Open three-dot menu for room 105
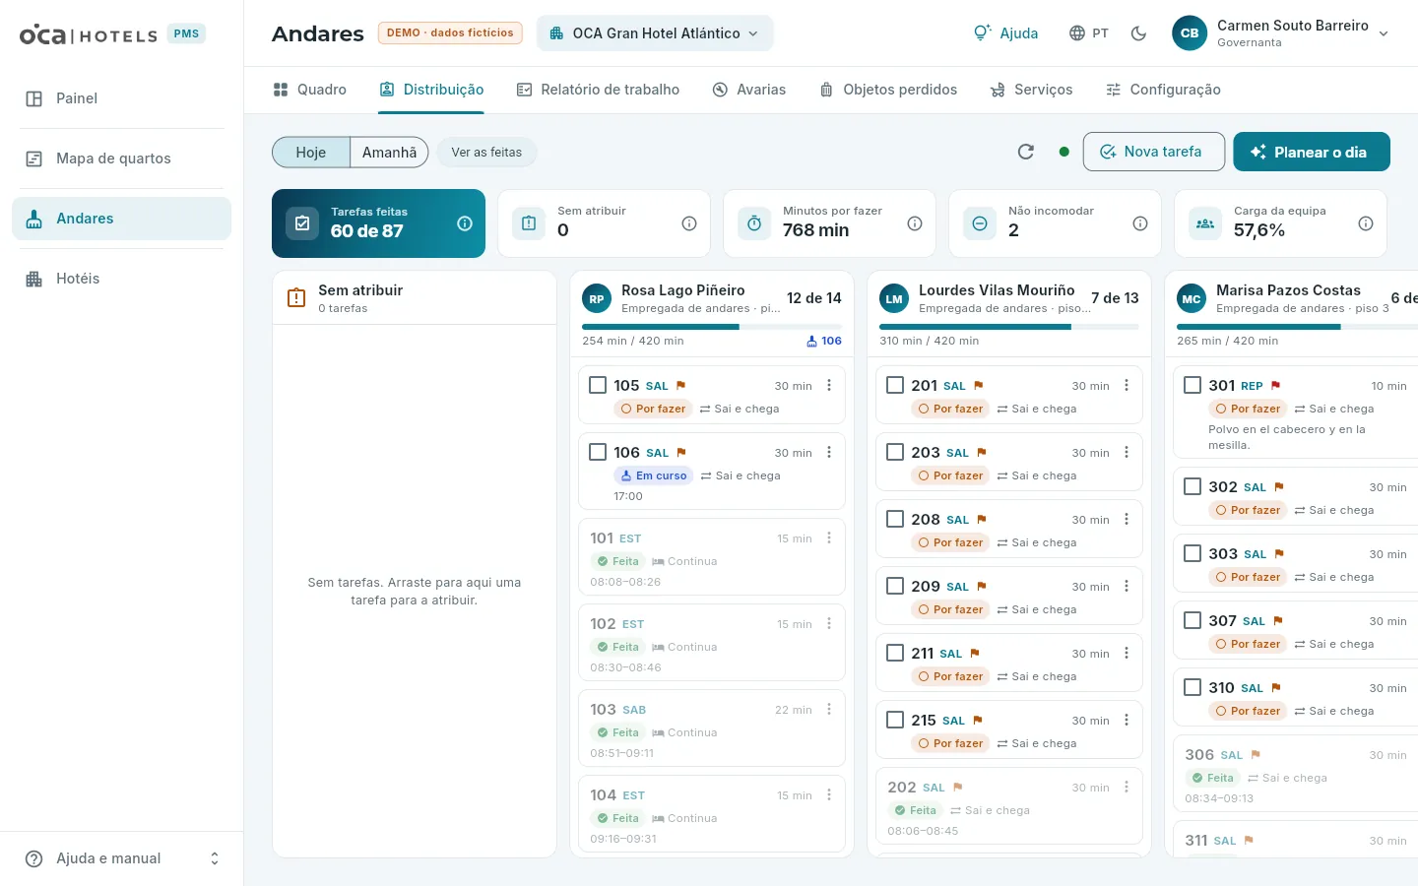Viewport: 1418px width, 886px height. coord(829,385)
